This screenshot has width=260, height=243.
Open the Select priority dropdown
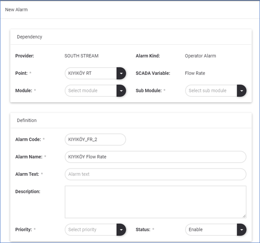click(91, 230)
